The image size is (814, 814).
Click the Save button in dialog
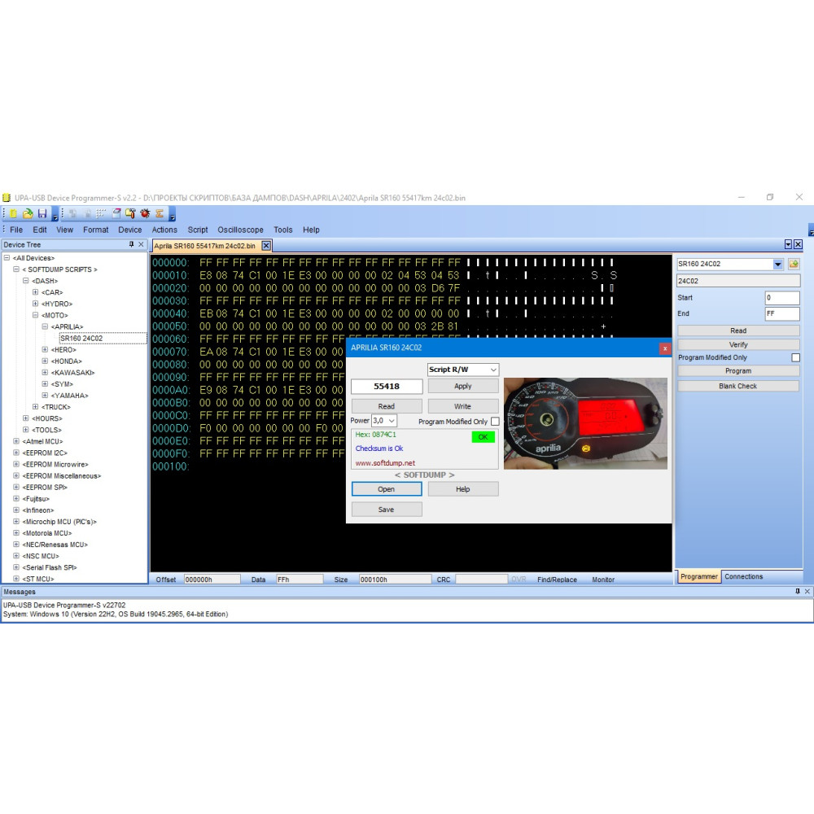click(386, 510)
